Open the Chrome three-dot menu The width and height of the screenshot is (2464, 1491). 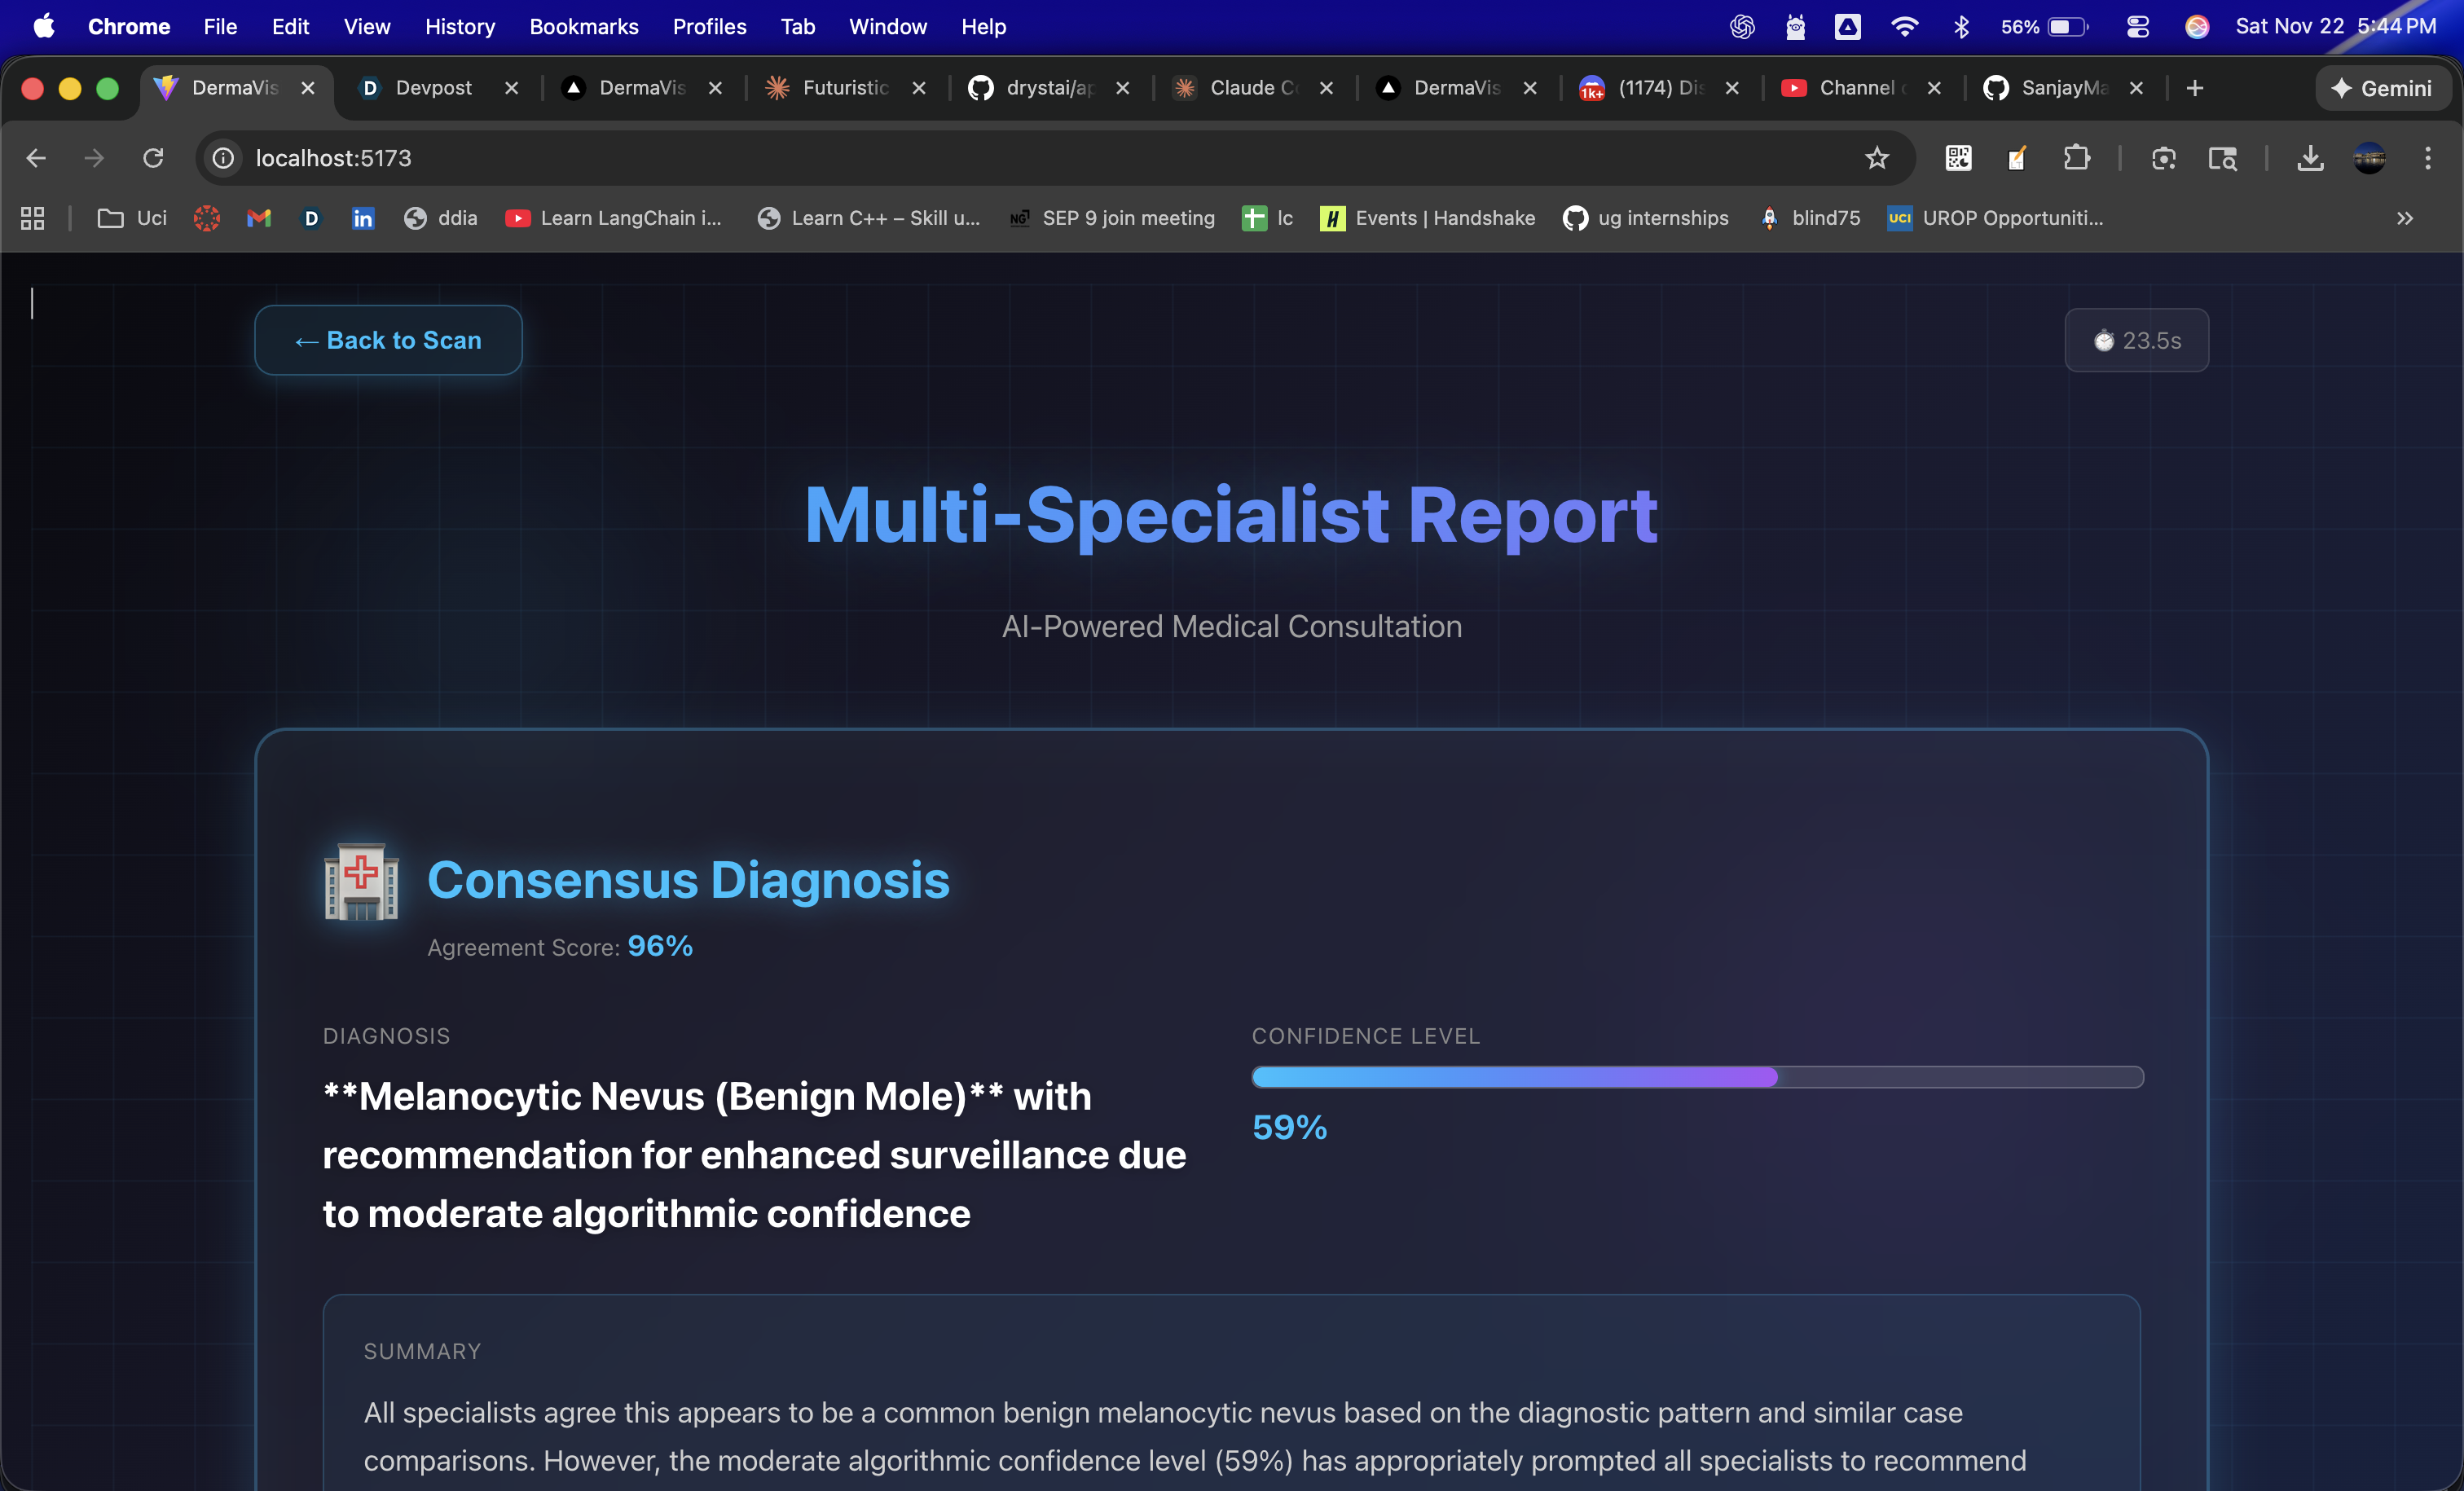point(2427,158)
